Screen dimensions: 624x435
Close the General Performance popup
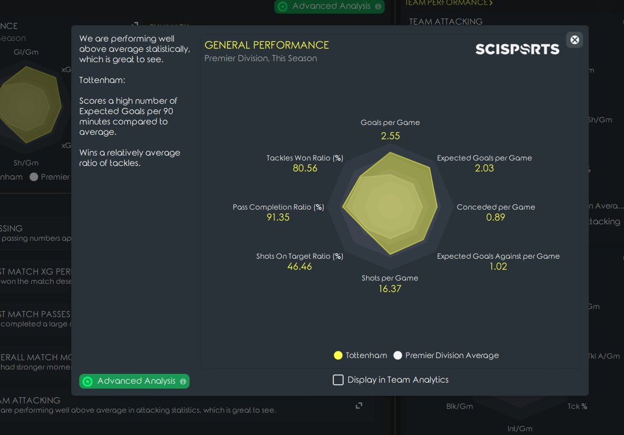[x=574, y=40]
